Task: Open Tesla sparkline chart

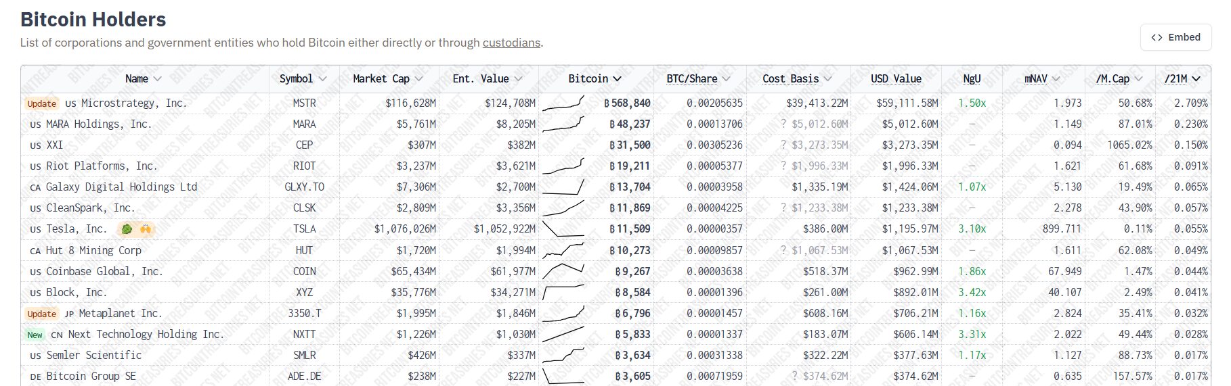Action: tap(563, 228)
